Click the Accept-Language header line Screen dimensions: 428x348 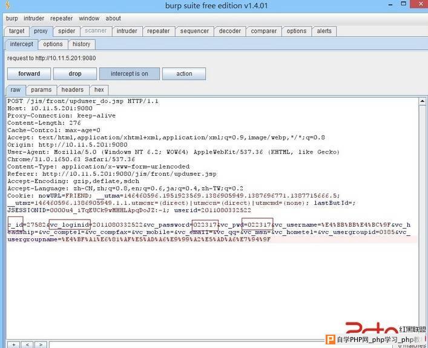point(125,189)
